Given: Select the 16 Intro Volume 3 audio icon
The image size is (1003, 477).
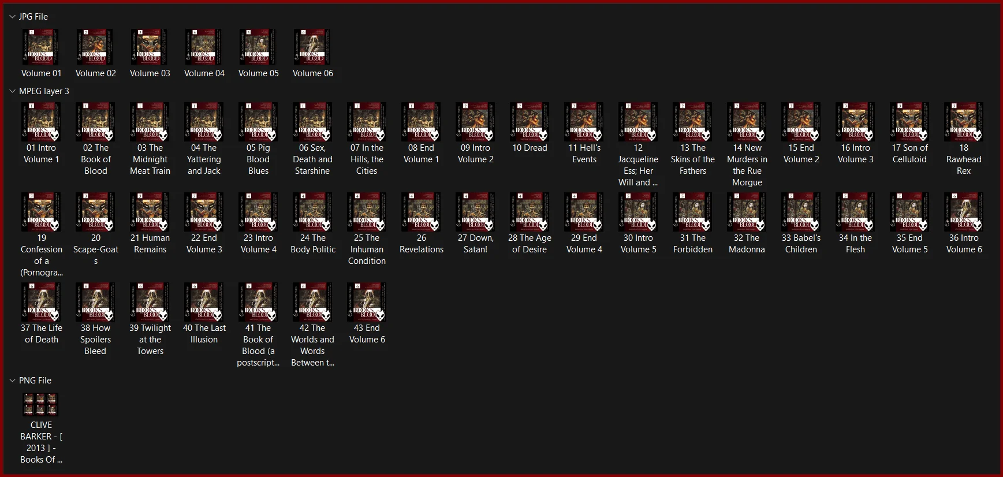Looking at the screenshot, I should (x=855, y=122).
